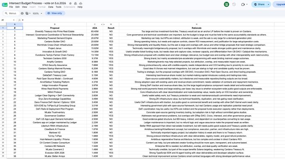The image size is (285, 159).
Task: Select 'Mithril Protocol' proposal cell
Action: 55,92
